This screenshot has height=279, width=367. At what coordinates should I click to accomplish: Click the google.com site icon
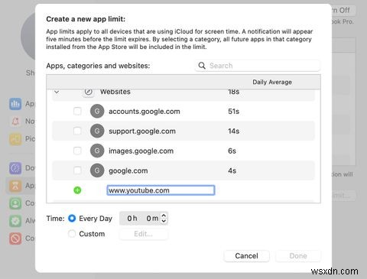click(97, 170)
